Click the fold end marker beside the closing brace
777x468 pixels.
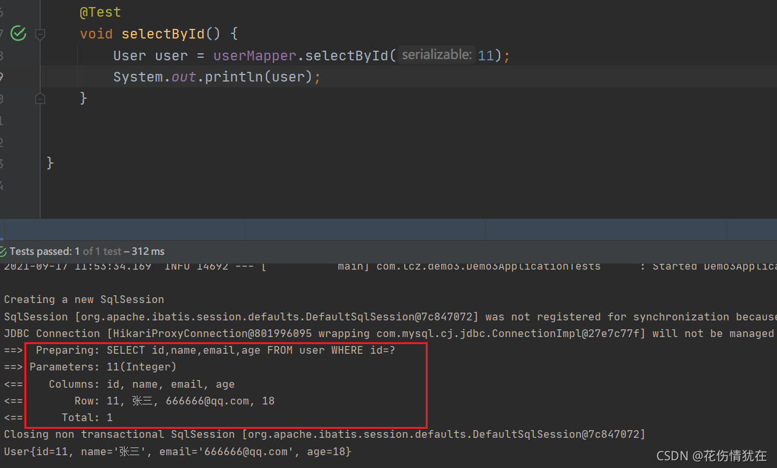pyautogui.click(x=40, y=99)
